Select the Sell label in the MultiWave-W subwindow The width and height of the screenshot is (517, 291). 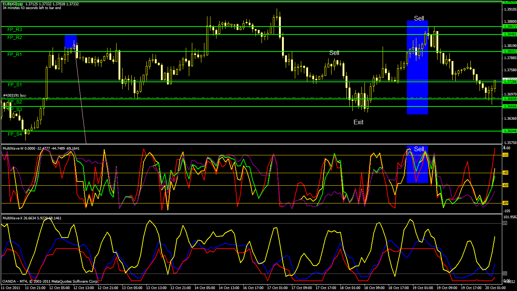(x=419, y=149)
